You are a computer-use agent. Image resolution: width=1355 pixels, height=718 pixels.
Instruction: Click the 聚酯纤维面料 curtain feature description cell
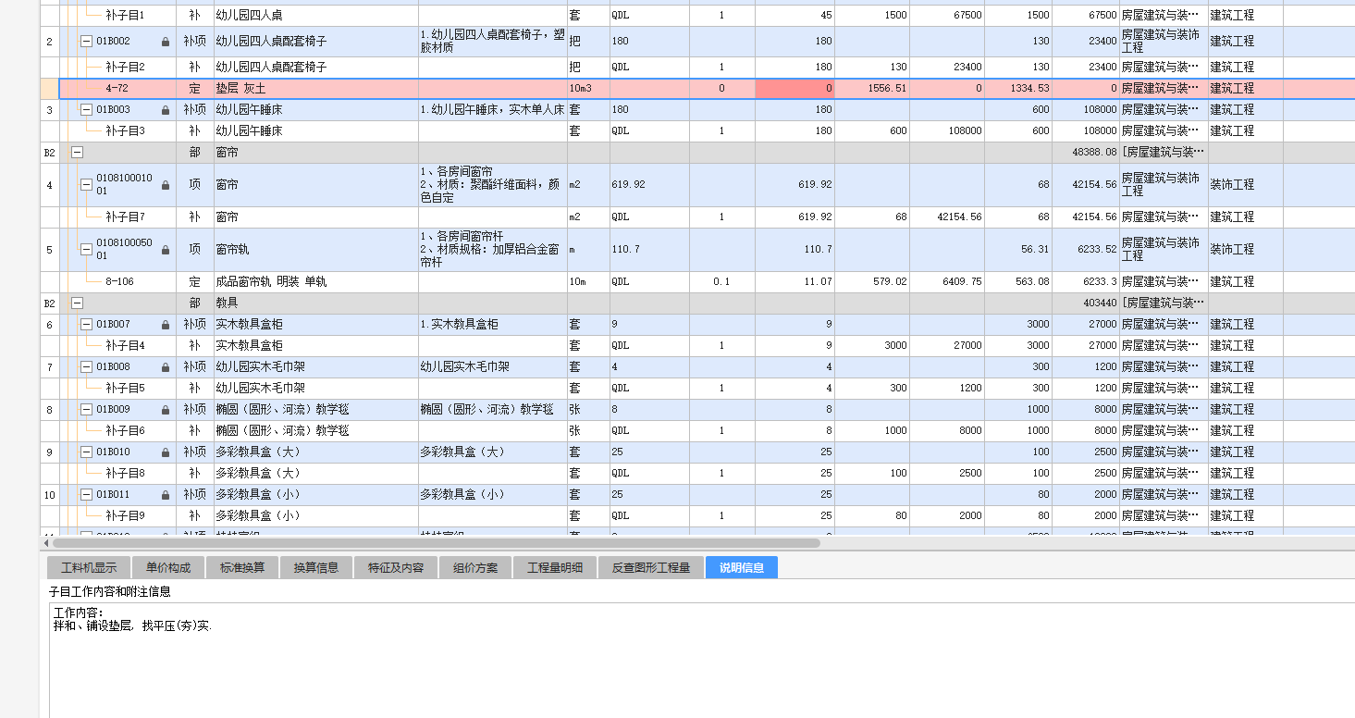(x=493, y=185)
